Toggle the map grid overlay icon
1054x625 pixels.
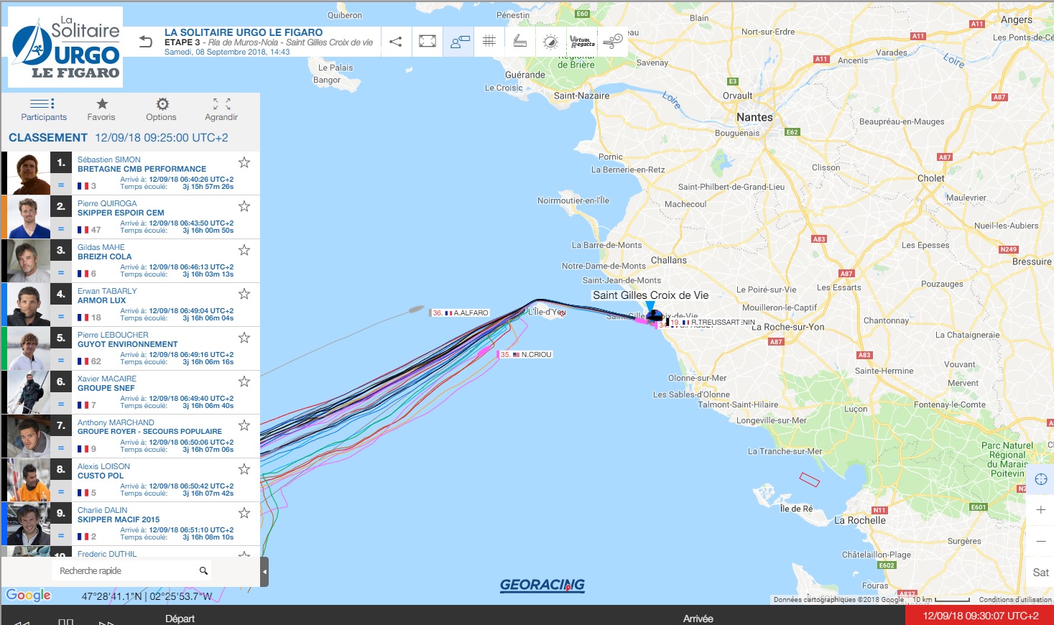[x=489, y=42]
